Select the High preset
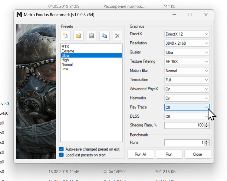Image resolution: width=227 pixels, height=181 pixels. 91,60
